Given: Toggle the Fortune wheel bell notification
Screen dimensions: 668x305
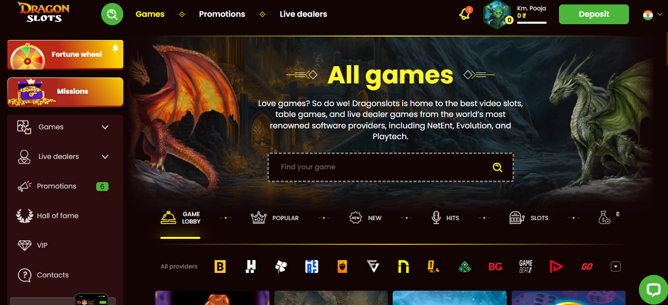Looking at the screenshot, I should (115, 48).
